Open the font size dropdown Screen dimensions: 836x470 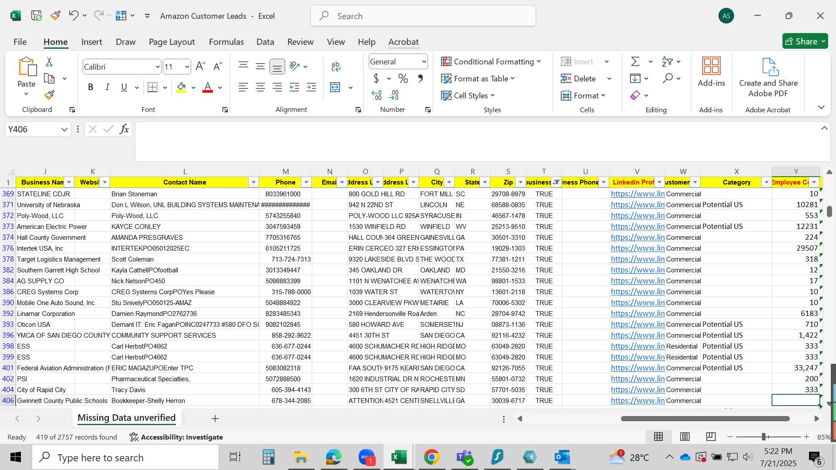187,67
